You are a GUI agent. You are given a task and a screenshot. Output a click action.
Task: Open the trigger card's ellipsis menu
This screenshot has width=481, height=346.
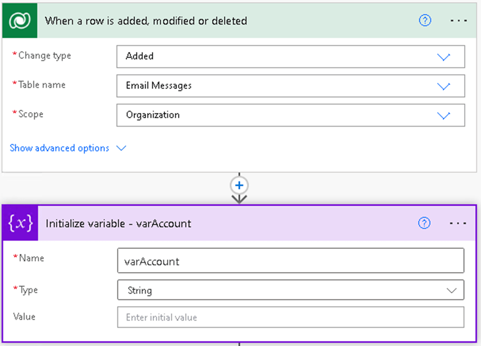coord(459,21)
